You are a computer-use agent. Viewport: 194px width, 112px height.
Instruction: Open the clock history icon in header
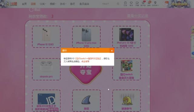125,4
